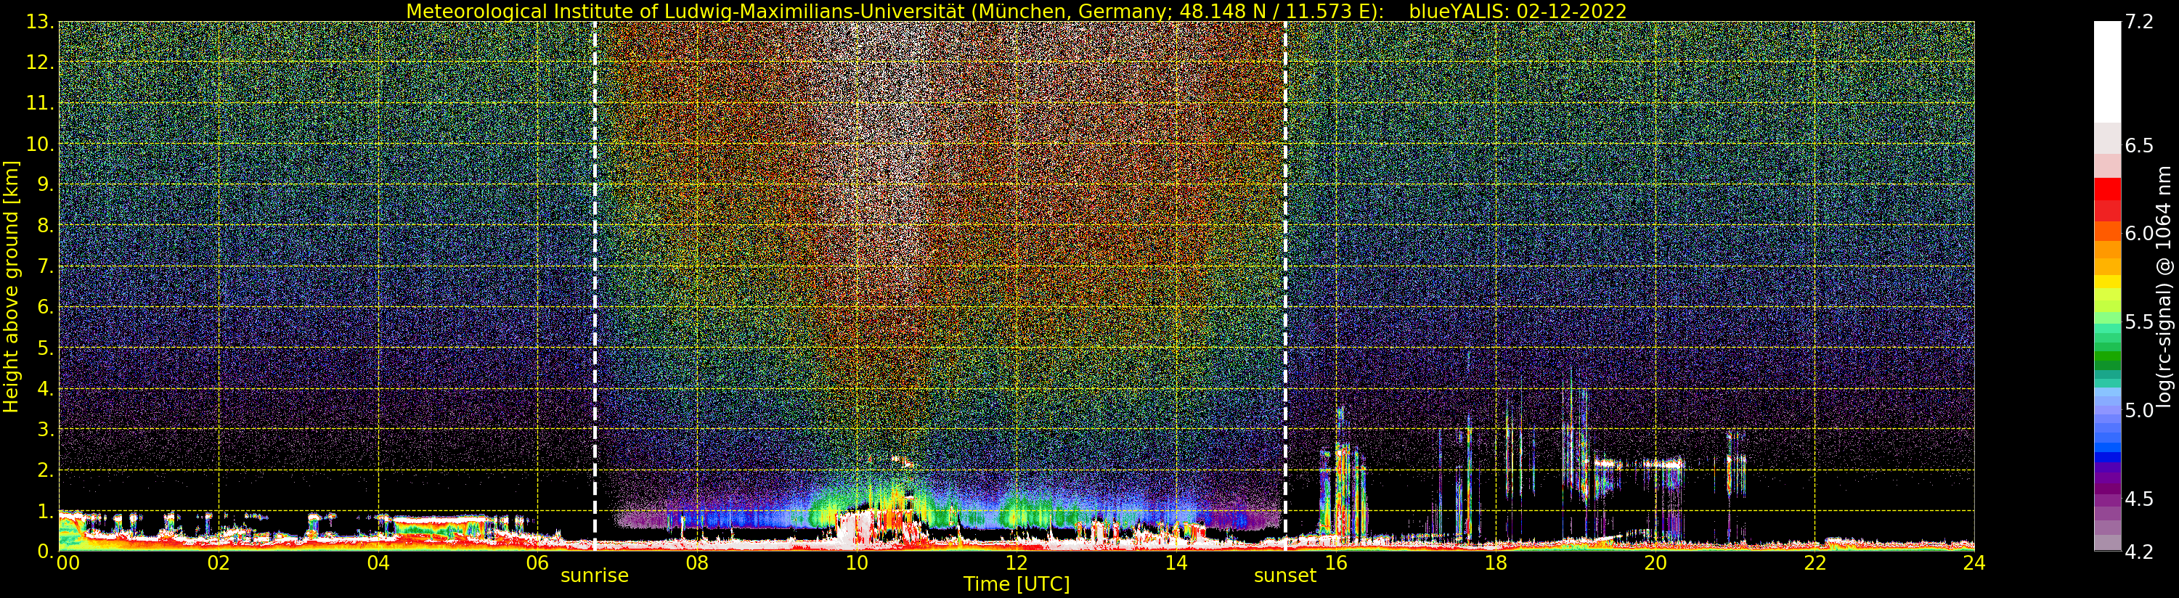Viewport: 2179px width, 598px height.
Task: Click the '4.' height axis tick label
Action: click(46, 388)
